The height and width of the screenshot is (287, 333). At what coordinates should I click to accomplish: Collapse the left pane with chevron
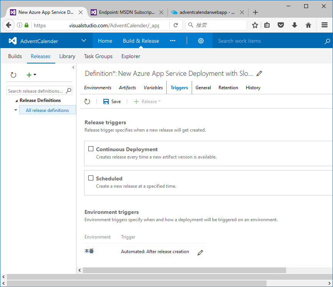pos(73,67)
